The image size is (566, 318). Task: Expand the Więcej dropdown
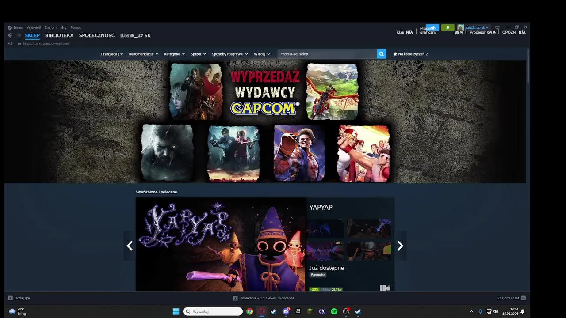pos(262,54)
